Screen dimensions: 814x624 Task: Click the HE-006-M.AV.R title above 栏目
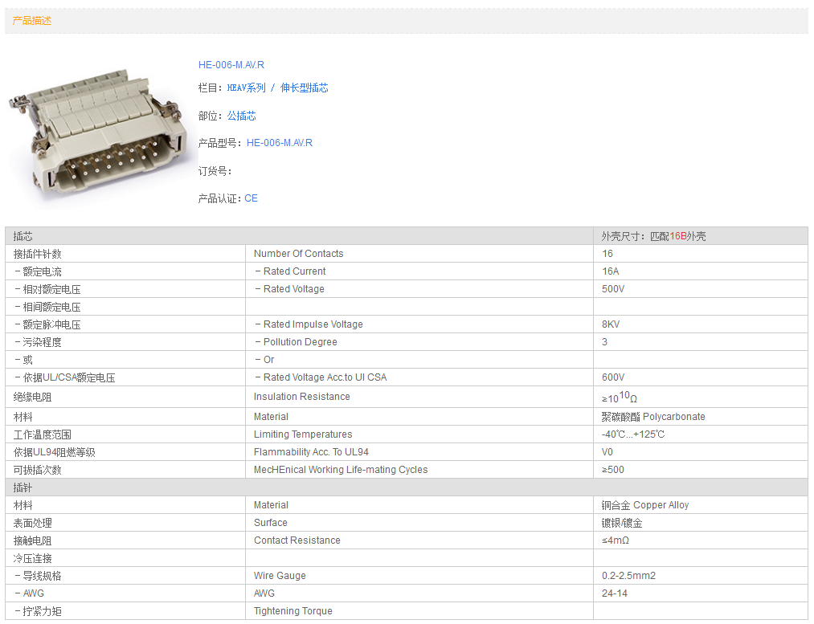tap(231, 65)
